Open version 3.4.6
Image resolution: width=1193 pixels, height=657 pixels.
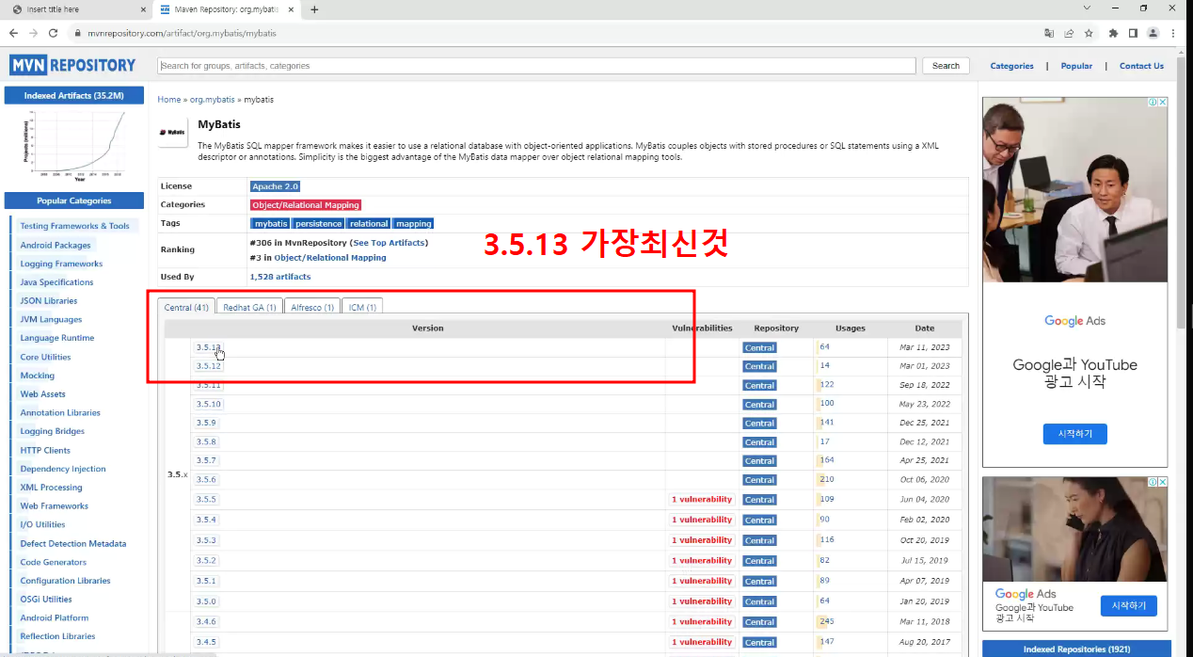click(206, 621)
